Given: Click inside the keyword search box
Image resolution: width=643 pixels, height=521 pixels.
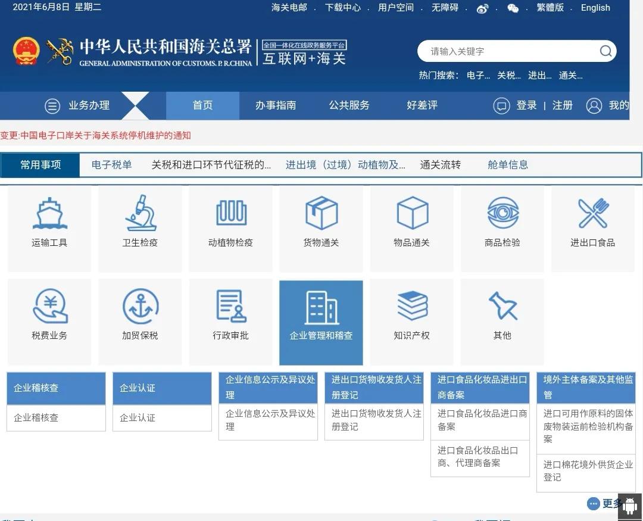Looking at the screenshot, I should coord(506,51).
